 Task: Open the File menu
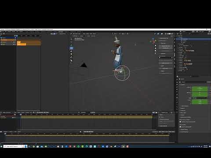pos(3,32)
